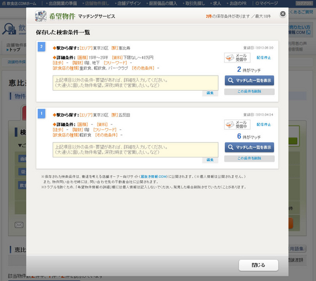Click the notes text field of condition 2
The width and height of the screenshot is (316, 281).
pyautogui.click(x=136, y=83)
